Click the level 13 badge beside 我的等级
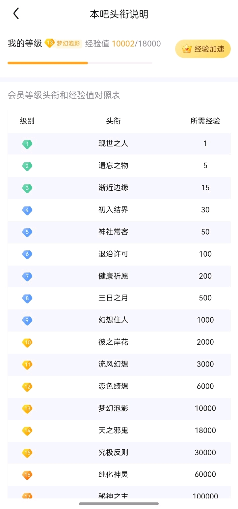 50,43
